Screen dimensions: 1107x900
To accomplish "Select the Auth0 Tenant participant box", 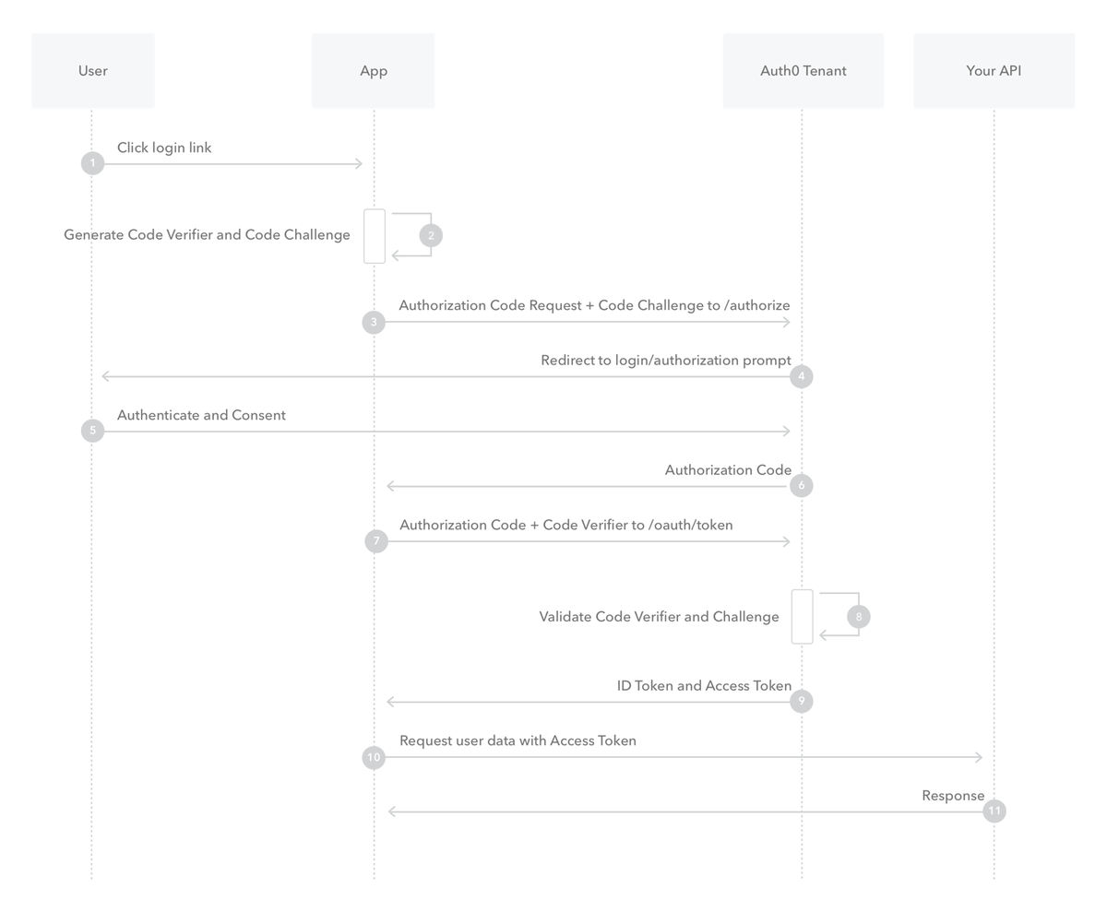I will pyautogui.click(x=803, y=71).
